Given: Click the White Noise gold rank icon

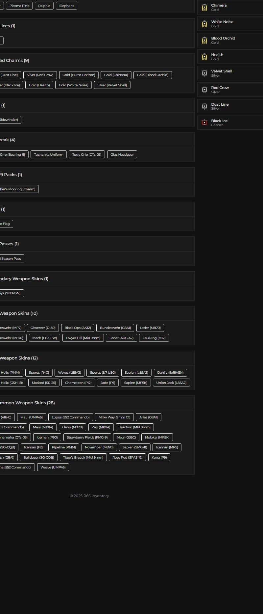Looking at the screenshot, I should 204,24.
